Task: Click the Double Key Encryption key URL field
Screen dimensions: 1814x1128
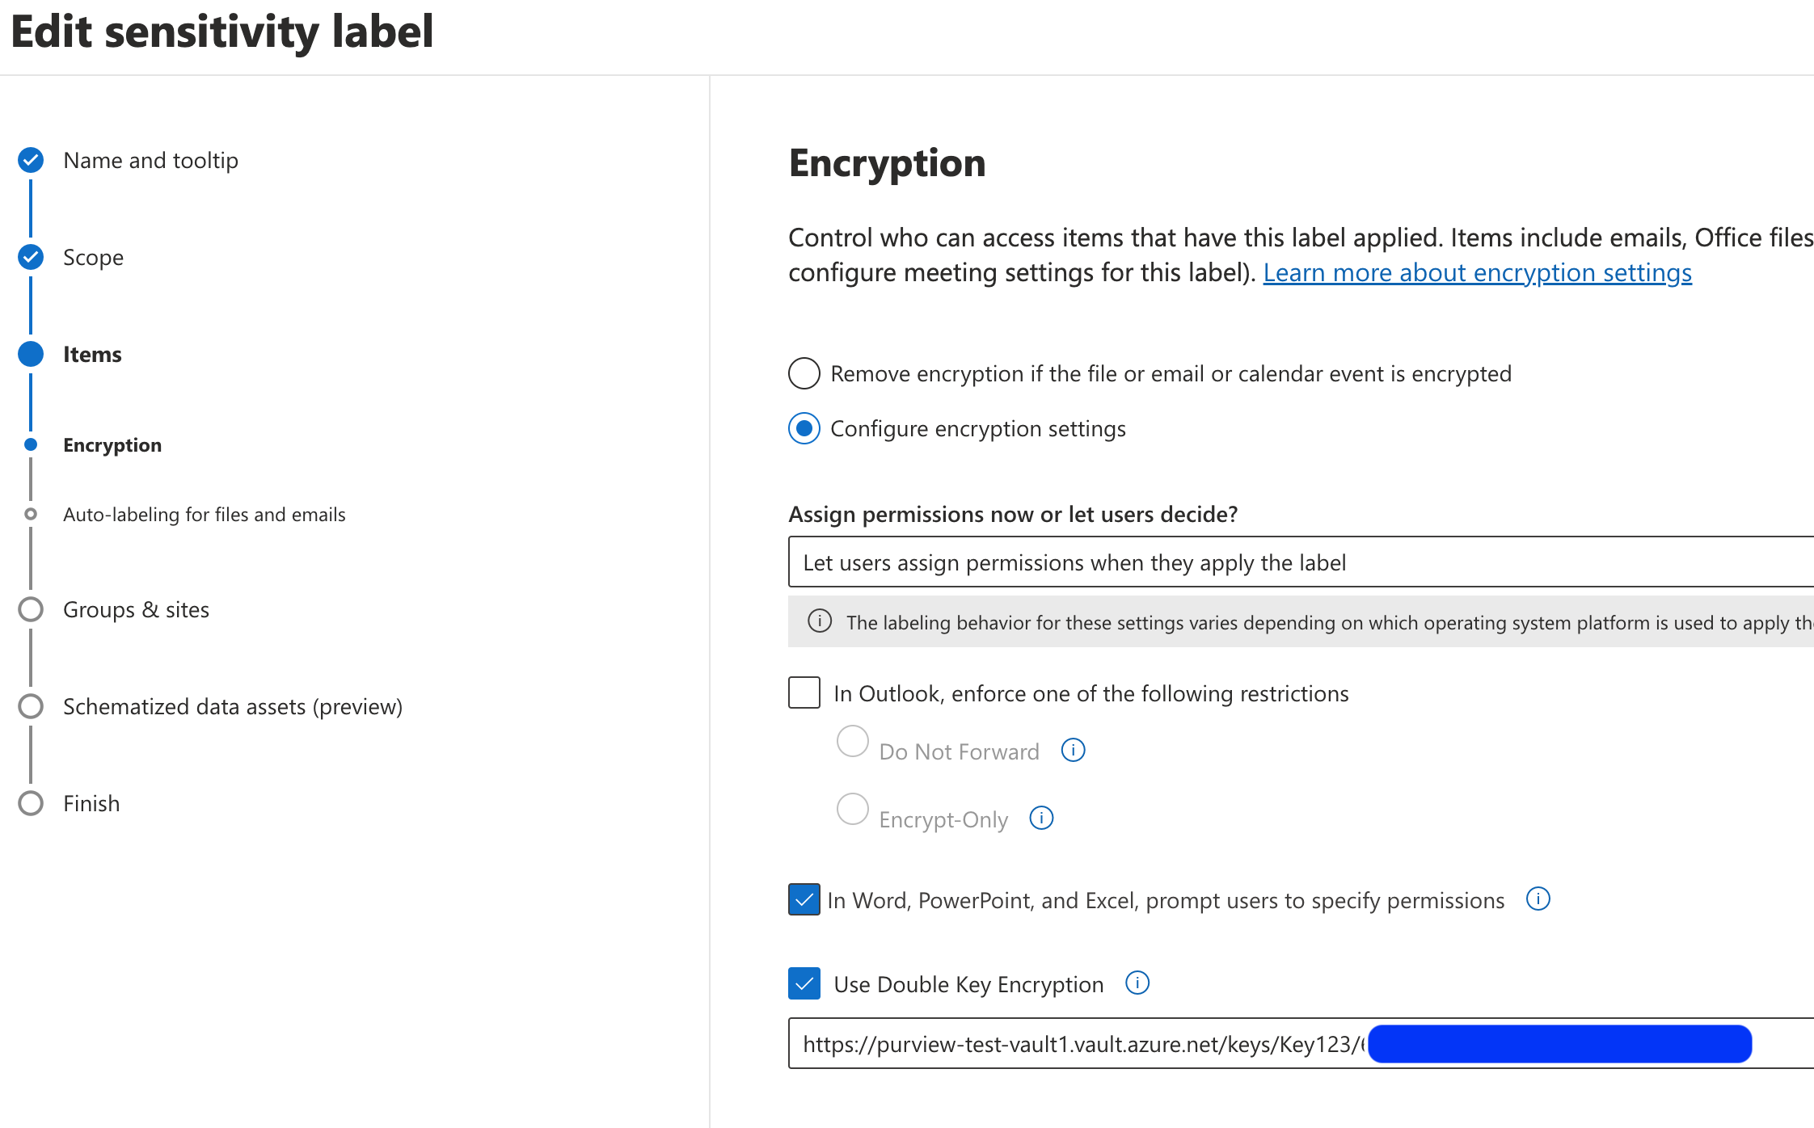Action: (x=1051, y=1043)
